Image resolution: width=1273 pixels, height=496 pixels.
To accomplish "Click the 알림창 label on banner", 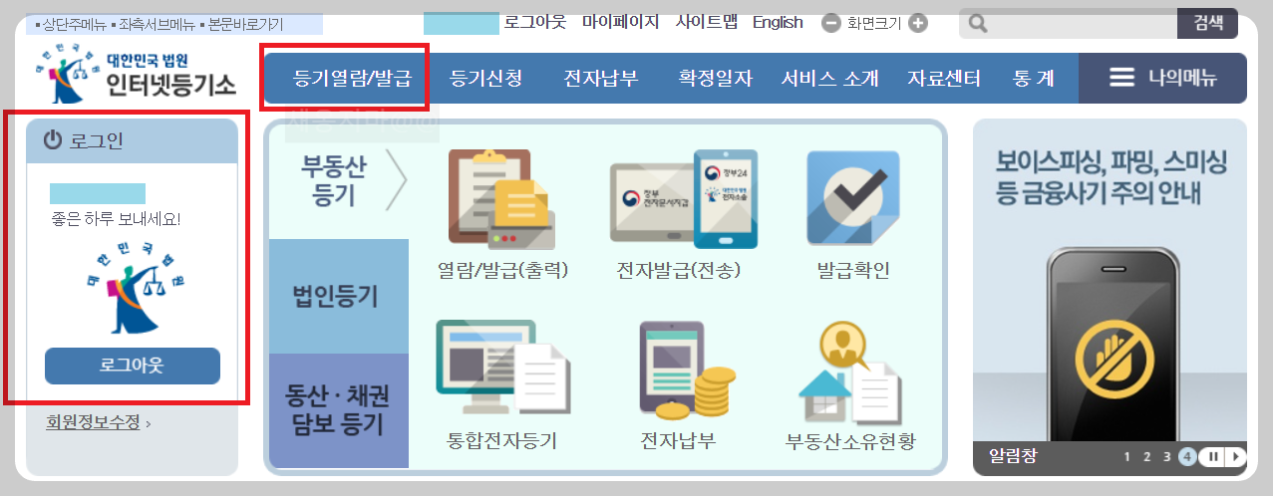I will coord(1013,457).
